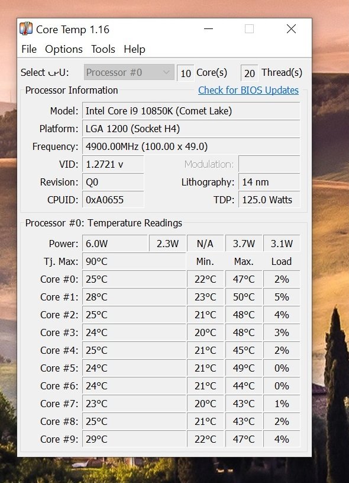Open the Options menu

click(64, 49)
